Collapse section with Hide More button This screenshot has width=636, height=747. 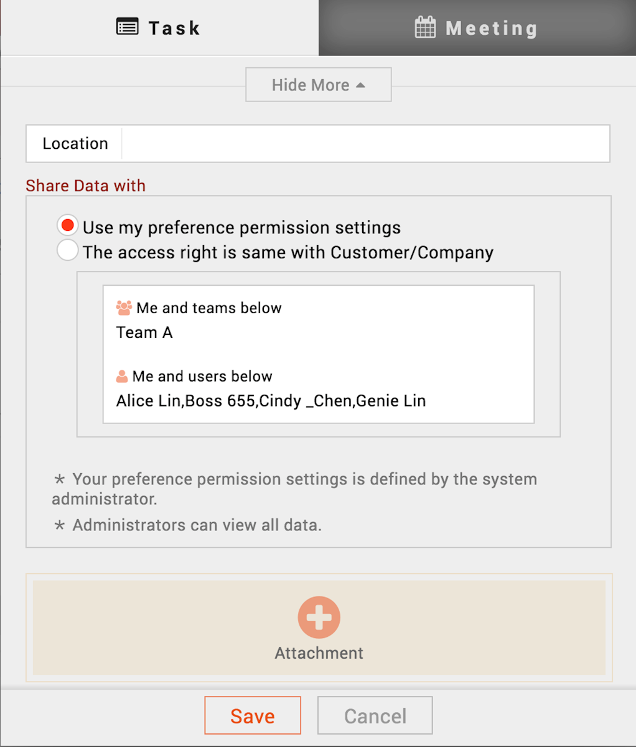(x=319, y=85)
